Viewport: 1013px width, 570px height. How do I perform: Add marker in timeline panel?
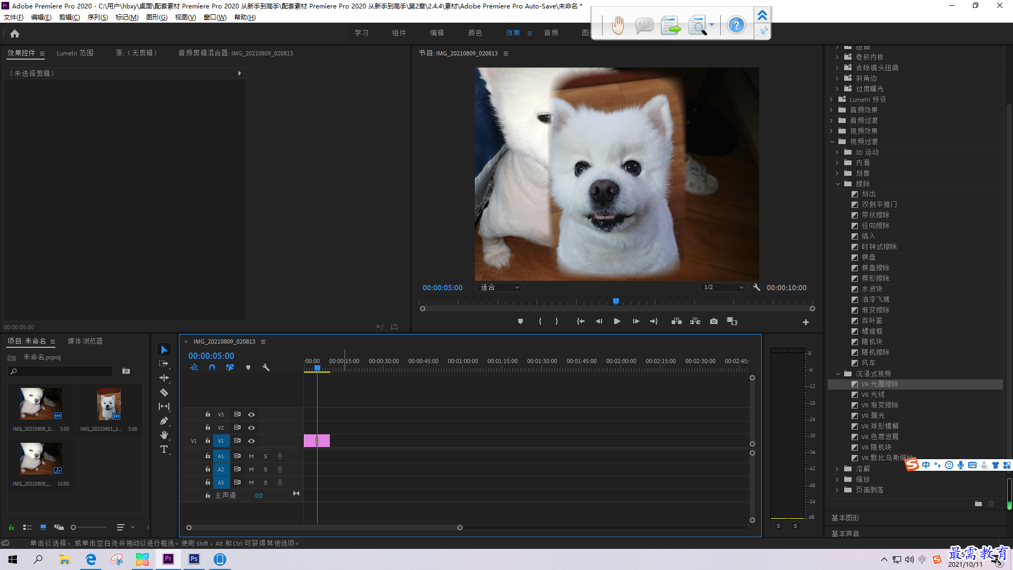pos(248,367)
